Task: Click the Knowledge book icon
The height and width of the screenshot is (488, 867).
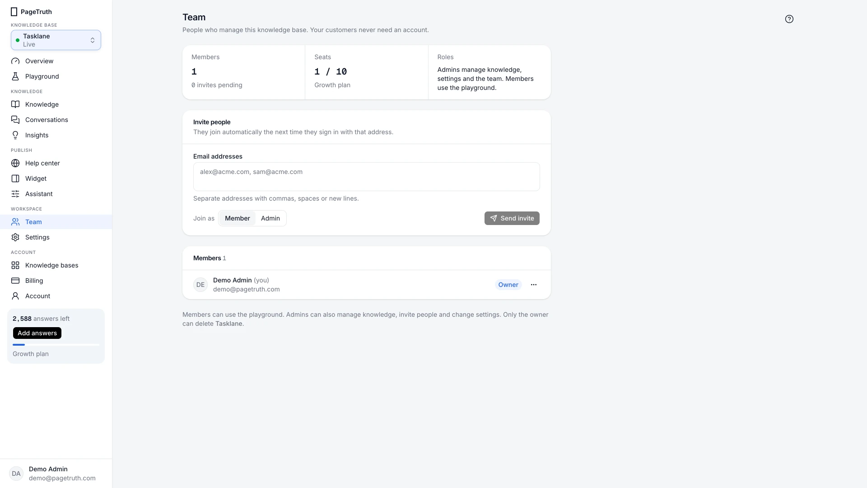Action: tap(15, 104)
